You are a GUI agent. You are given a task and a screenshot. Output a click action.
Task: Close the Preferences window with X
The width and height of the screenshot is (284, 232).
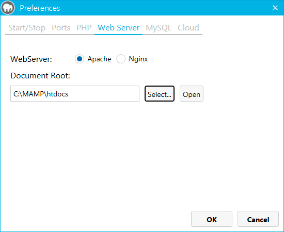click(275, 8)
